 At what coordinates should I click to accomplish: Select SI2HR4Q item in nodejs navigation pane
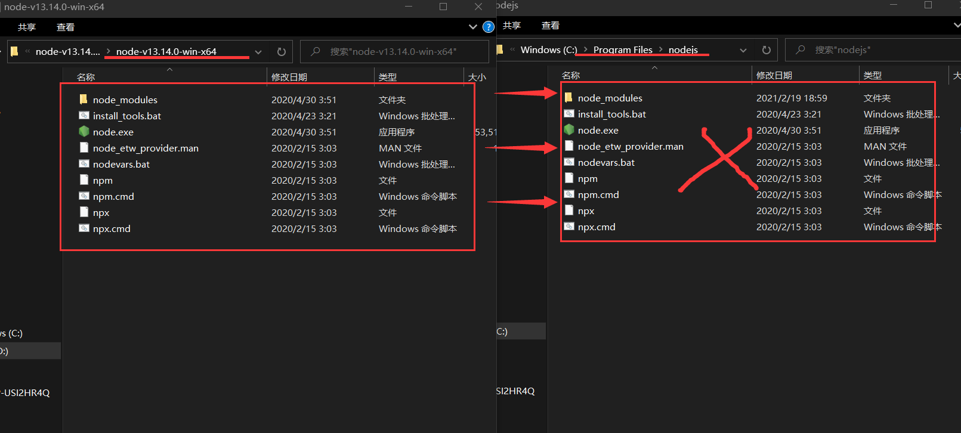(515, 391)
